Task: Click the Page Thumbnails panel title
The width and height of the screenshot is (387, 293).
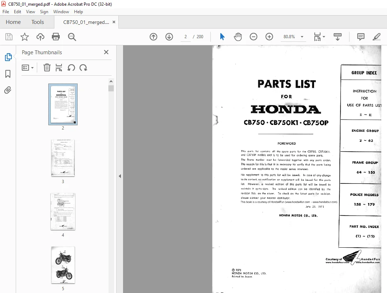Action: point(42,52)
